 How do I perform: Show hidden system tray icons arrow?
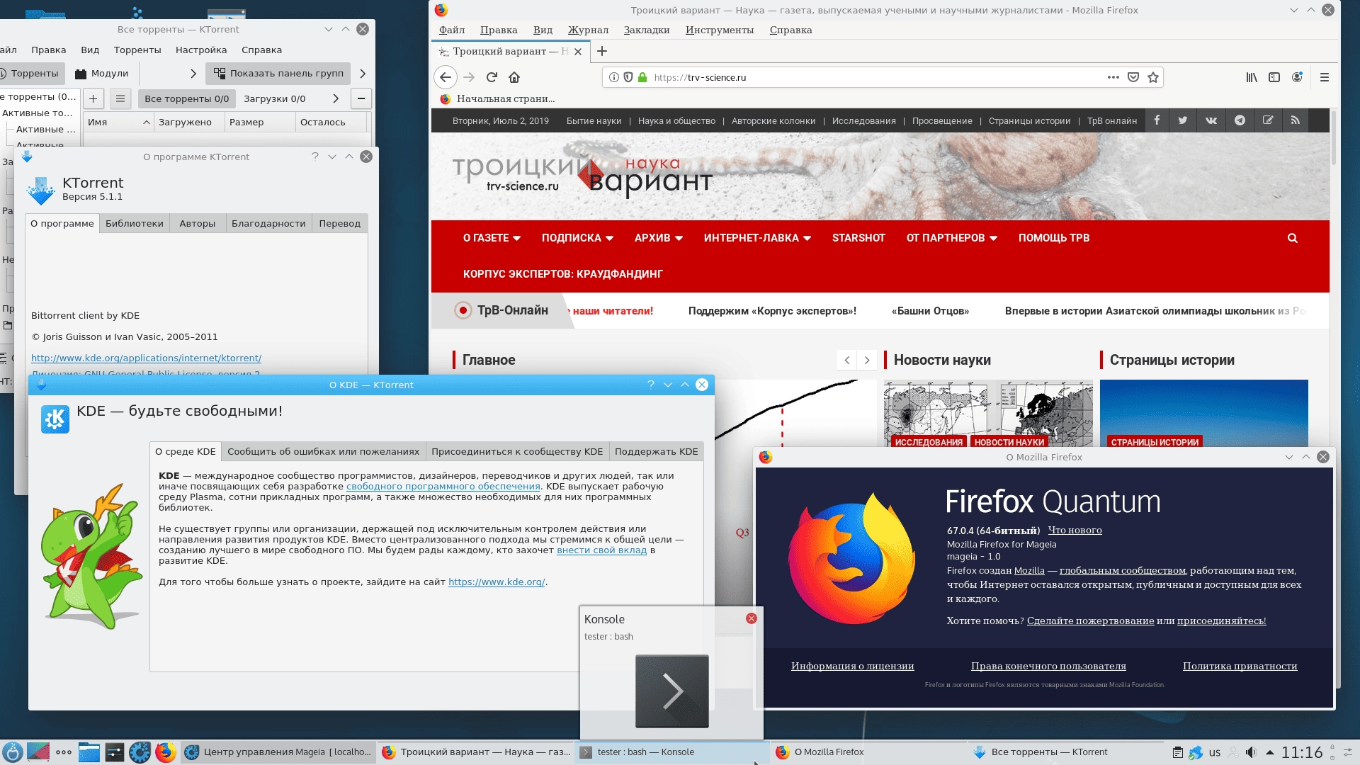tap(1270, 752)
